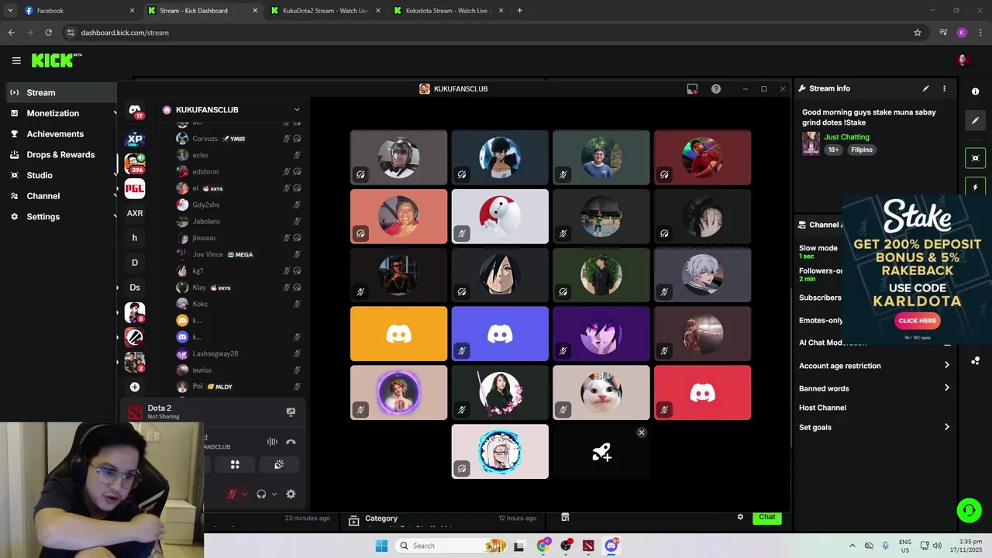
Task: Open Drops & Rewards menu item
Action: [62, 154]
